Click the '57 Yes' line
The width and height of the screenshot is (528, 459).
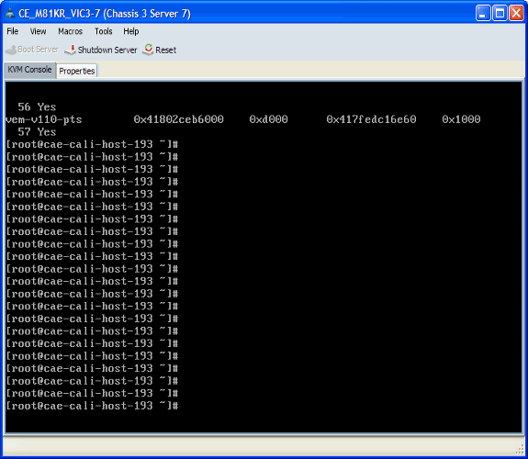tap(37, 132)
